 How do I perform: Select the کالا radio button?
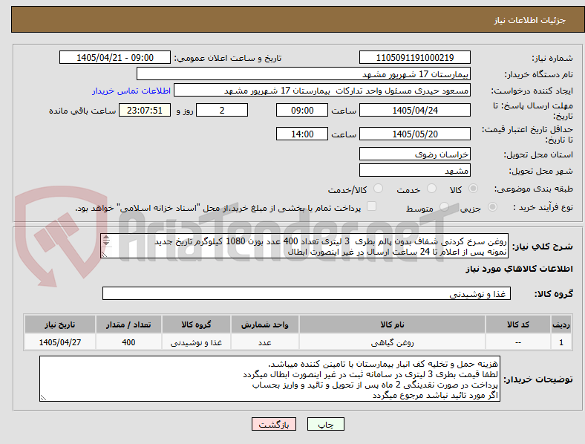(473, 189)
